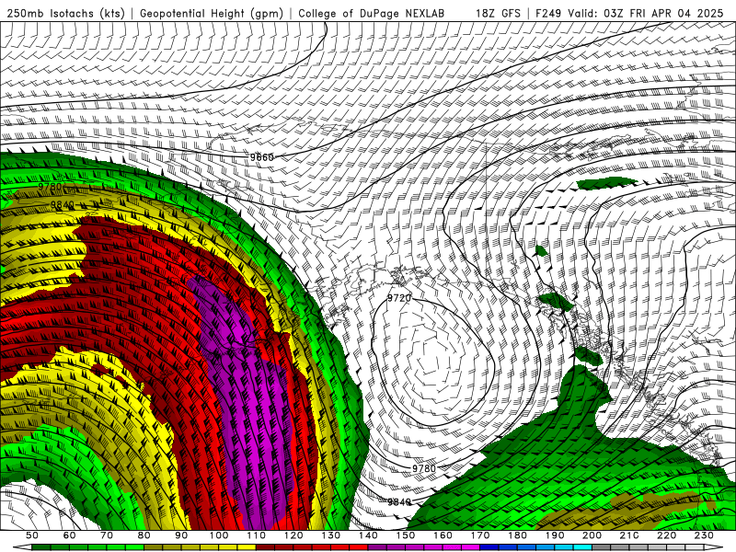736x552 pixels.
Task: Click the "F249 Valid: 03Z FRI APR 04 2025" text
Action: [630, 13]
